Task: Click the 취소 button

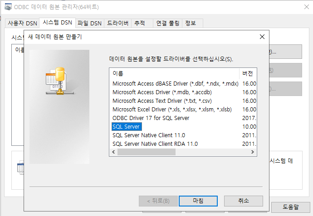Action: click(x=243, y=201)
